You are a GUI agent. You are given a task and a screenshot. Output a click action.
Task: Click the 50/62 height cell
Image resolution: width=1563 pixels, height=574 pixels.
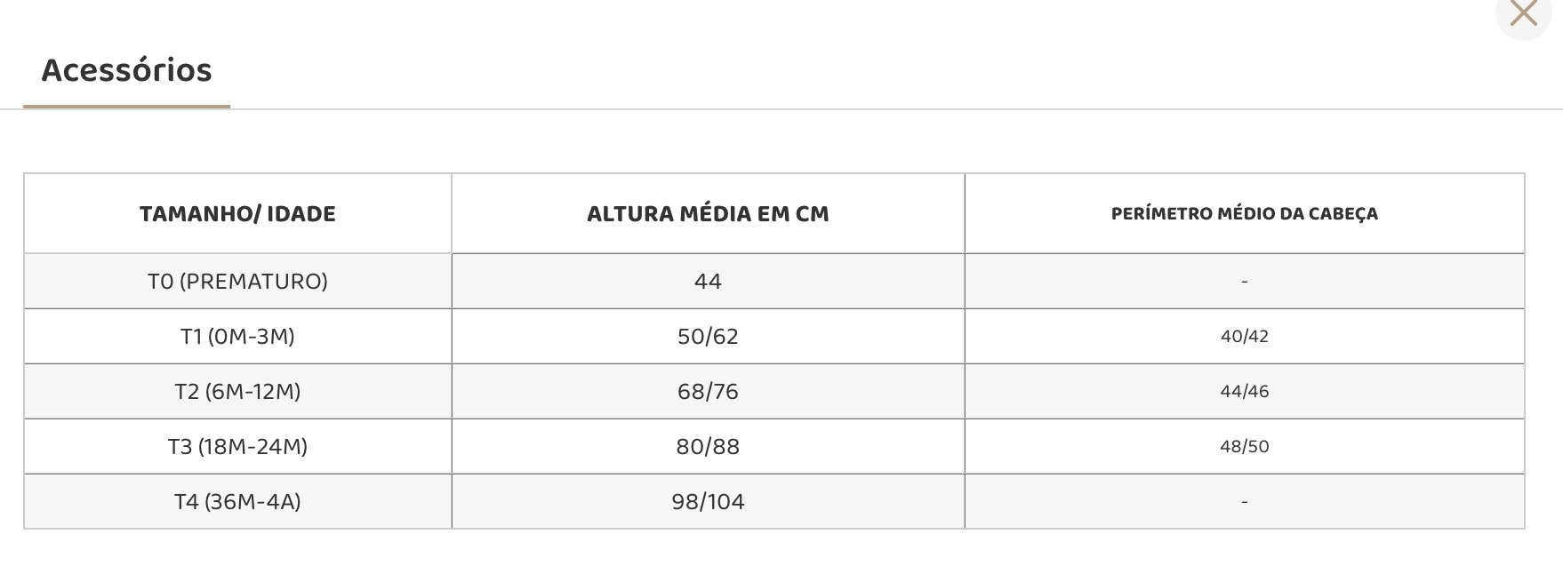tap(708, 337)
